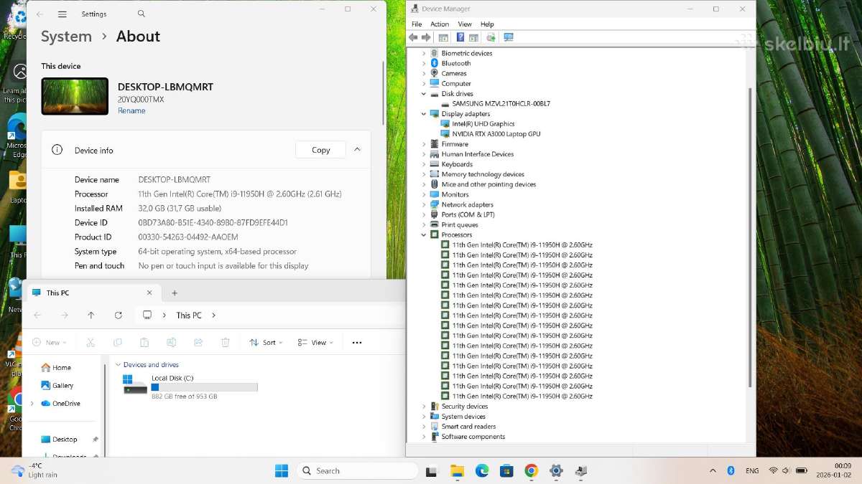Screen dimensions: 862x484
Task: Click This PC in the address bar
Action: click(189, 315)
